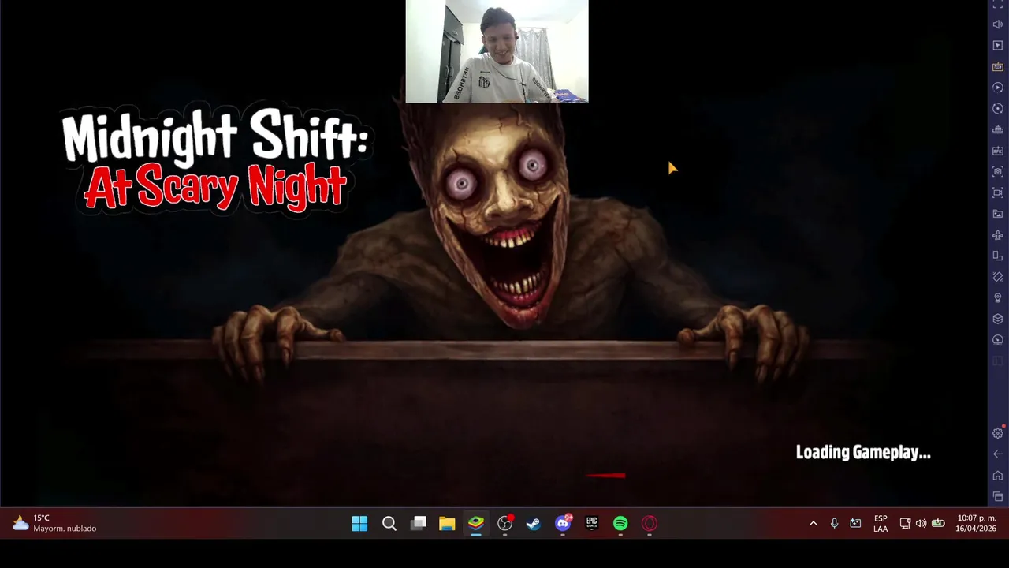Screen dimensions: 1009x568
Task: Click the two-rectangles resize icon in the sidebar
Action: [997, 256]
